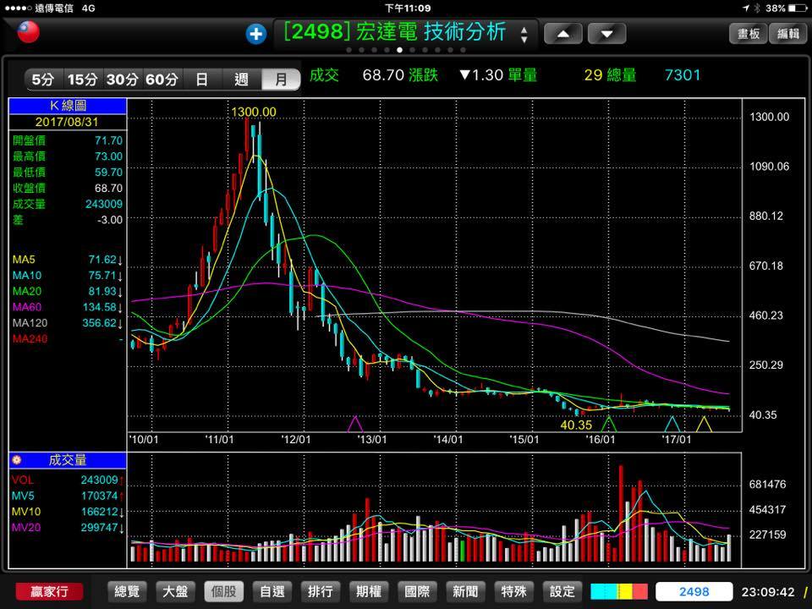Viewport: 812px width, 609px height.
Task: Tap the MA120 indicator row
Action: point(68,323)
